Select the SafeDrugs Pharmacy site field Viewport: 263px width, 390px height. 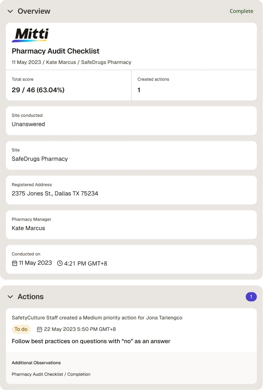[131, 156]
